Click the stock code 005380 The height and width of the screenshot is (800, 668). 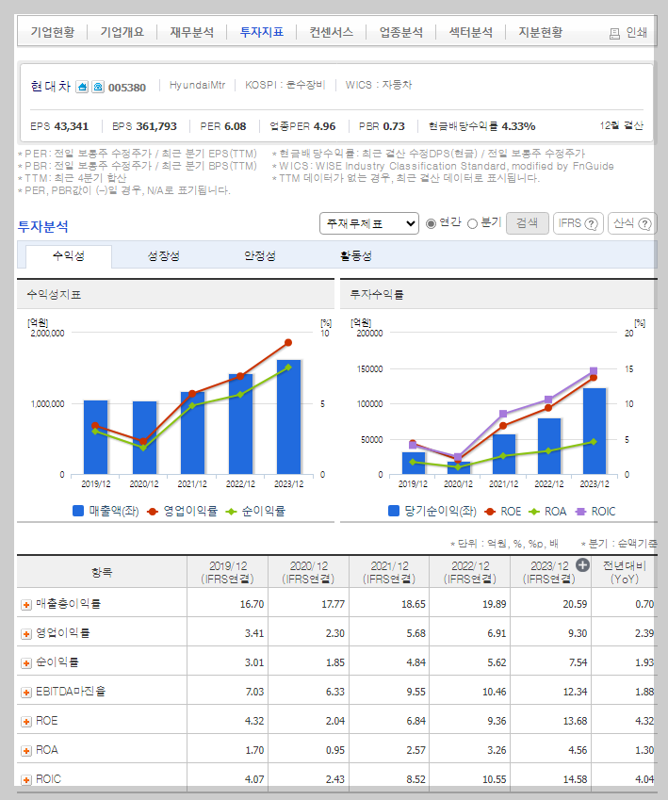pos(127,88)
